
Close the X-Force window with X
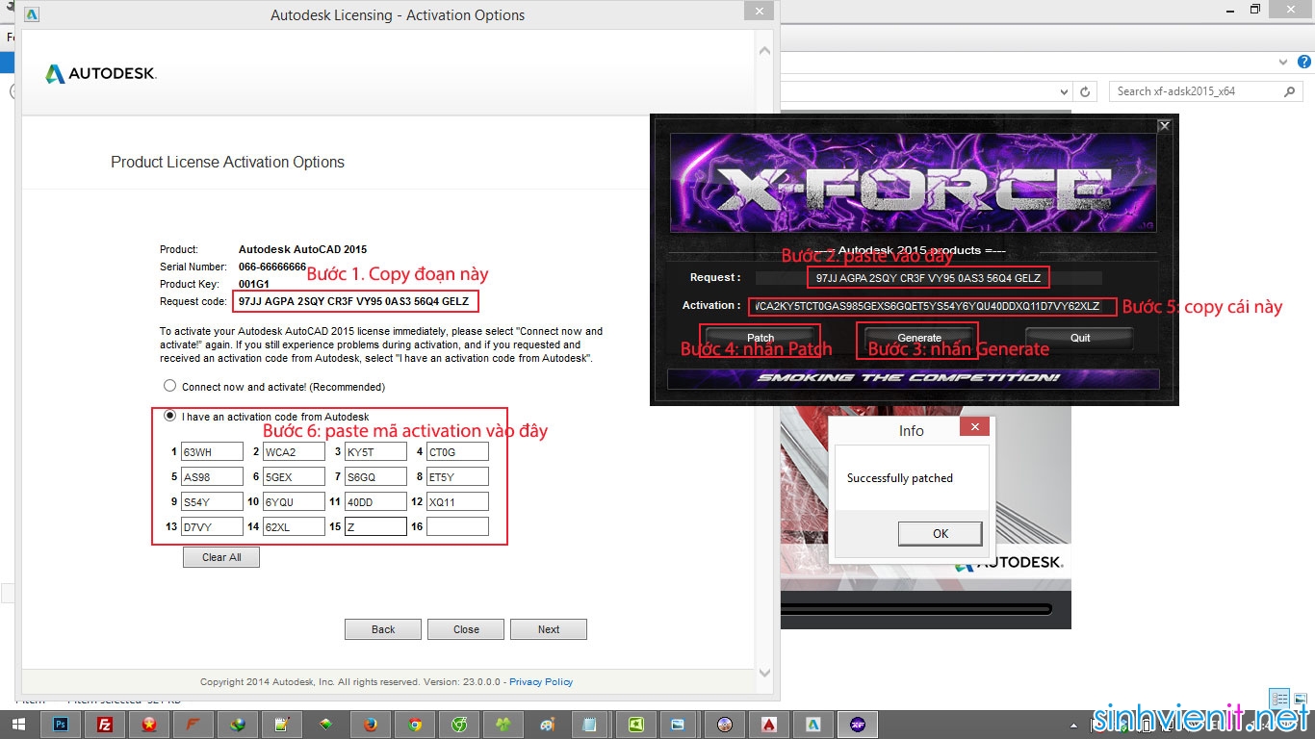[1164, 125]
